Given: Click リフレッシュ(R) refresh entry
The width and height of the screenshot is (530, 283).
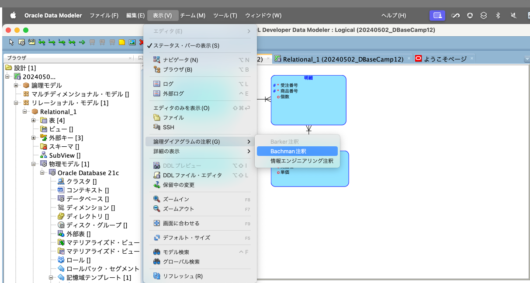Looking at the screenshot, I should [x=201, y=276].
